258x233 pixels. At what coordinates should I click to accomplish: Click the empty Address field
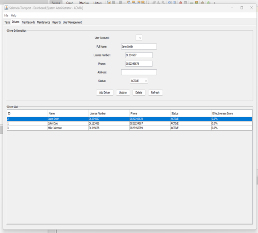(x=139, y=72)
